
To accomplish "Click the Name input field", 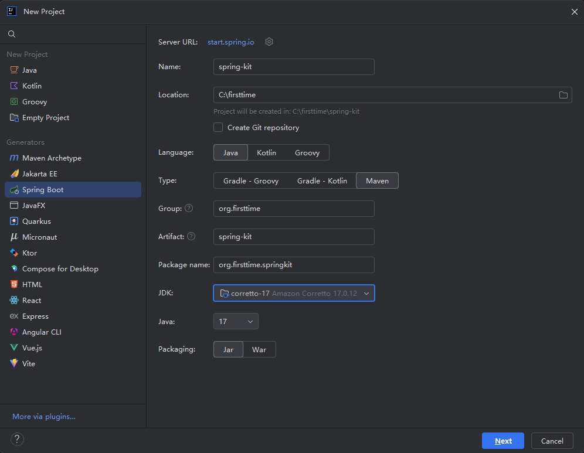I will point(294,67).
